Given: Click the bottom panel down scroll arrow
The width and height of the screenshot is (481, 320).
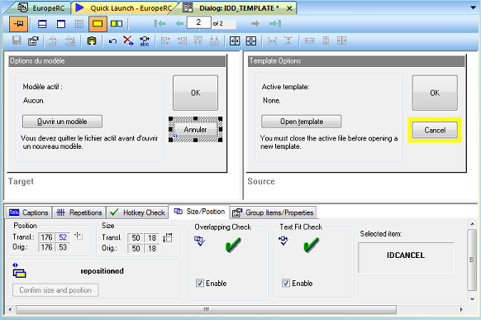Looking at the screenshot, I should [x=473, y=299].
